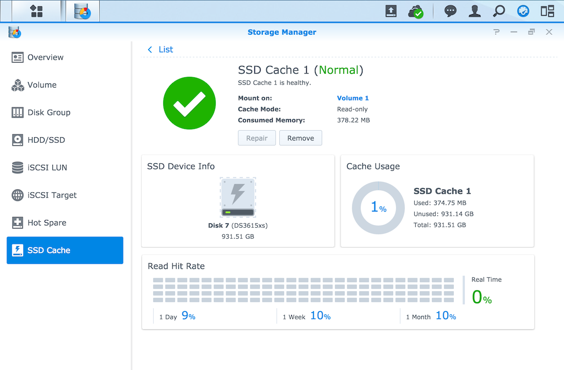Select HDD/SSD in the sidebar
Screen dimensions: 564x370
click(x=65, y=140)
